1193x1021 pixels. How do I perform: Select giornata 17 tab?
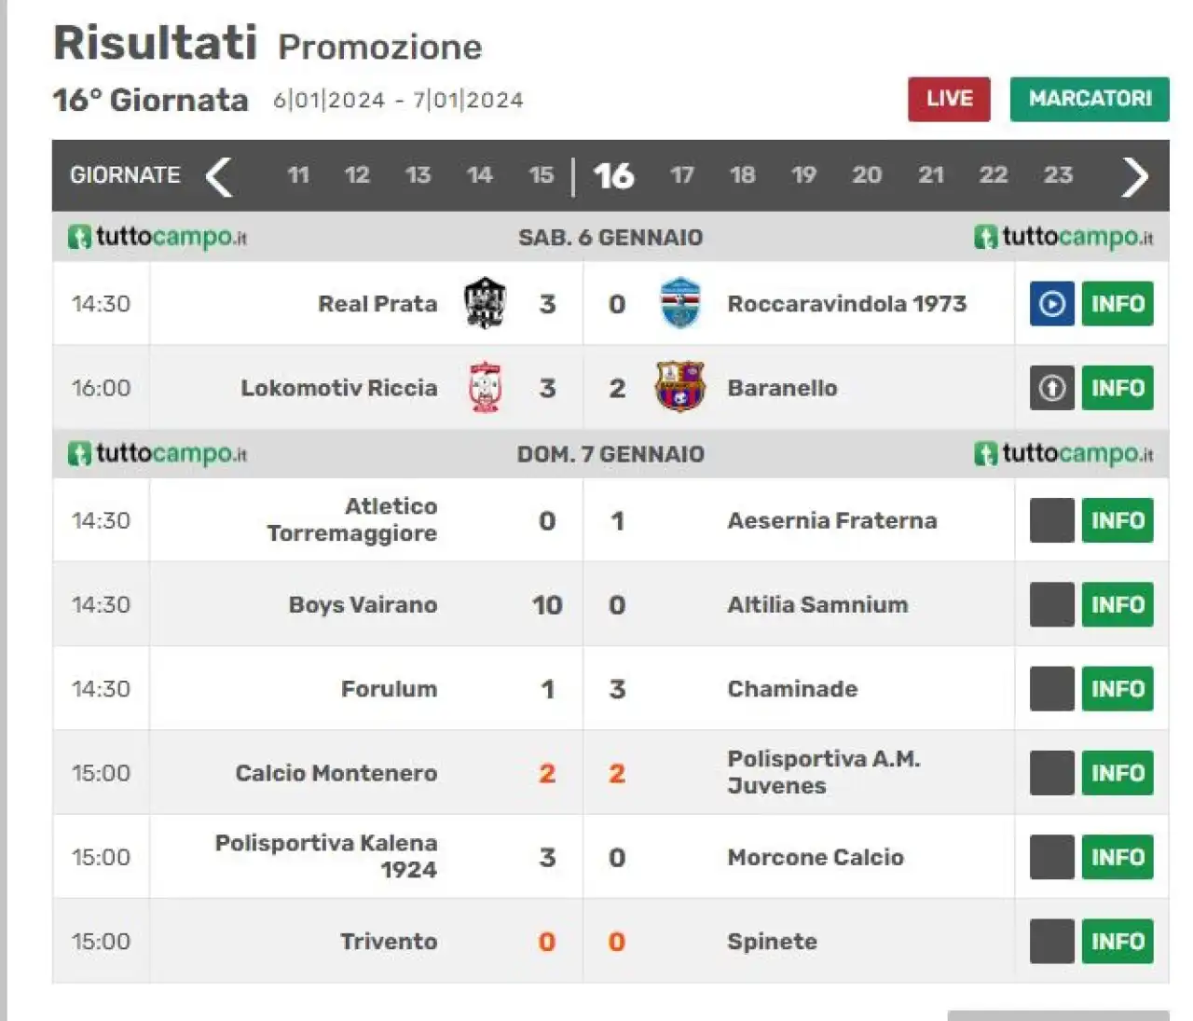[x=681, y=175]
